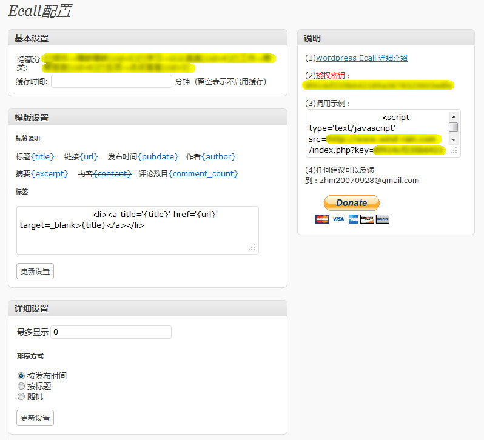484x440 pixels.
Task: Click 更新设置 under the template textarea
Action: [35, 271]
